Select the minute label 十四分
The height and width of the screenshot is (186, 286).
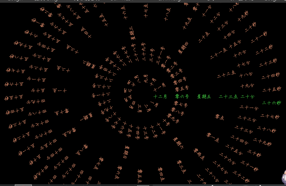pyautogui.click(x=229, y=35)
